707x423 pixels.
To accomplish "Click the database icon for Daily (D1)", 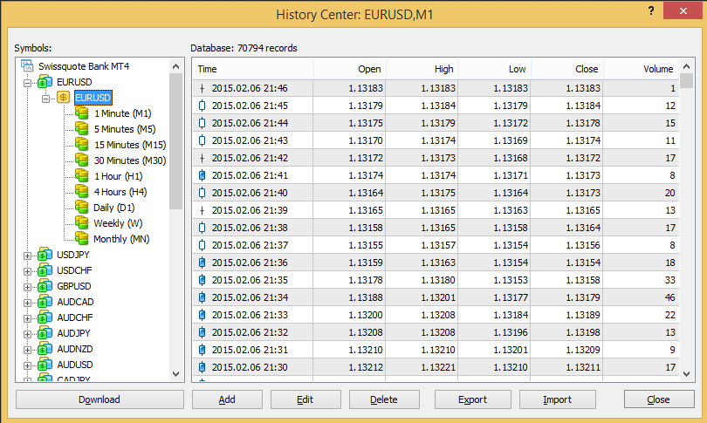I will pyautogui.click(x=82, y=208).
